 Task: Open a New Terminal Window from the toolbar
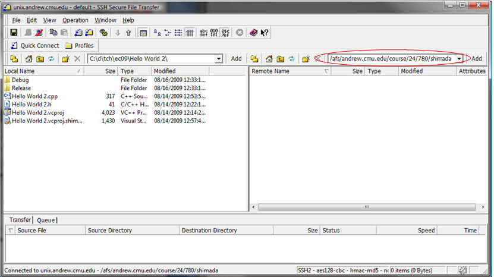tap(78, 33)
